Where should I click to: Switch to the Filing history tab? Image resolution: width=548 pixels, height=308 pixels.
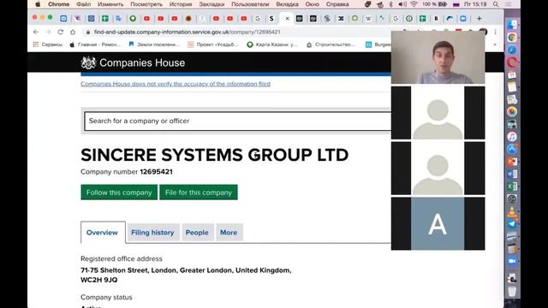[152, 233]
